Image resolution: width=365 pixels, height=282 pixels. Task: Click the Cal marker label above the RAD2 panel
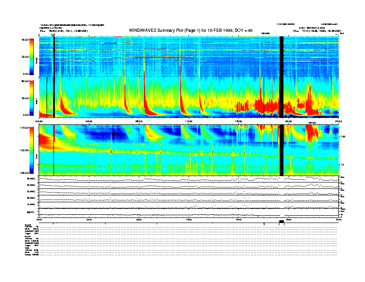(53, 35)
